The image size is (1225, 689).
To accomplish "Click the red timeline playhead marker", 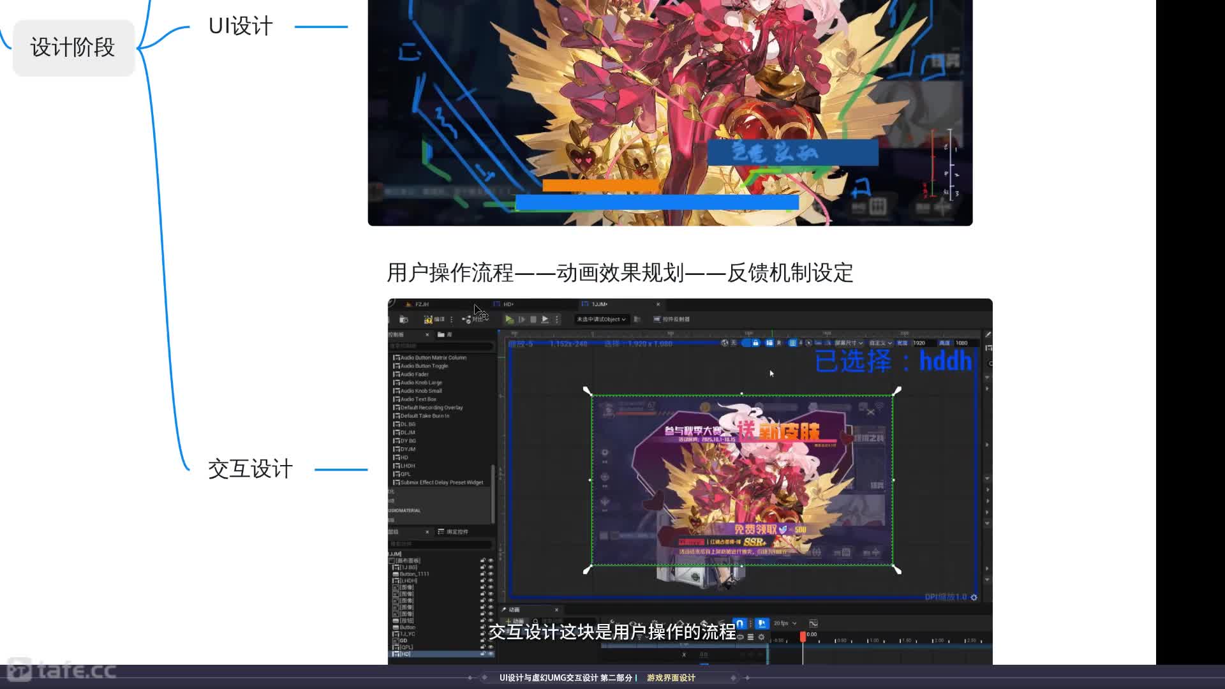I will (803, 636).
